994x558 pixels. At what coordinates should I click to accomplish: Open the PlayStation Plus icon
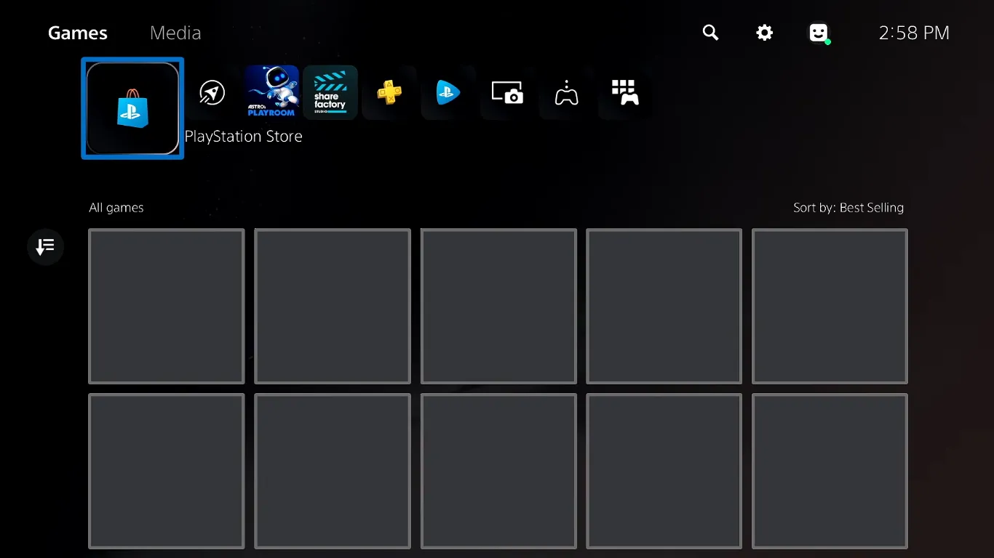pyautogui.click(x=389, y=92)
